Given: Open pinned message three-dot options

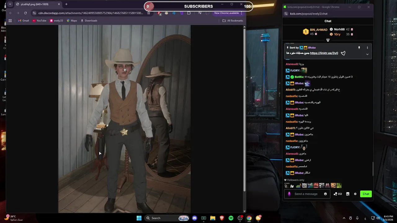Looking at the screenshot, I should coord(367,48).
